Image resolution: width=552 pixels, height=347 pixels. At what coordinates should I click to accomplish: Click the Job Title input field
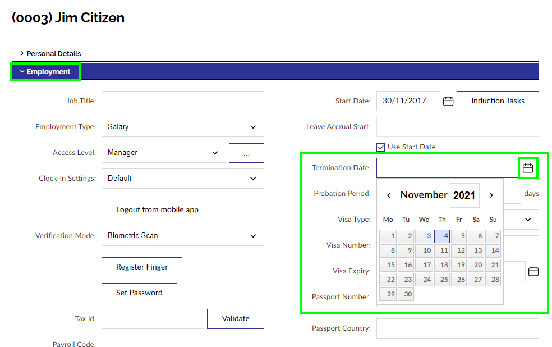coord(182,101)
